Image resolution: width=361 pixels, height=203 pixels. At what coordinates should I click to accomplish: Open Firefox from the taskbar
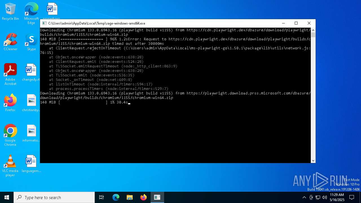click(x=144, y=197)
